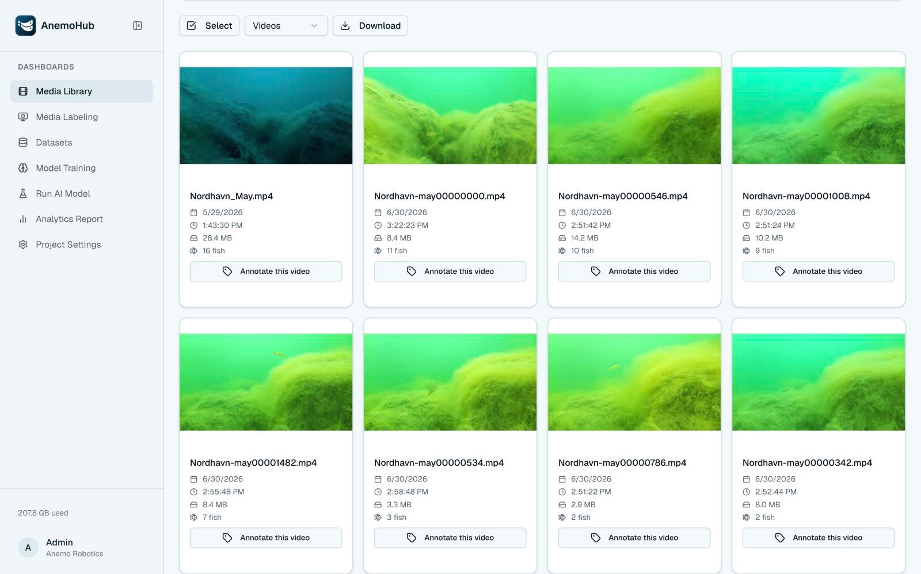The image size is (921, 574).
Task: Click the Datasets database icon
Action: pyautogui.click(x=23, y=143)
